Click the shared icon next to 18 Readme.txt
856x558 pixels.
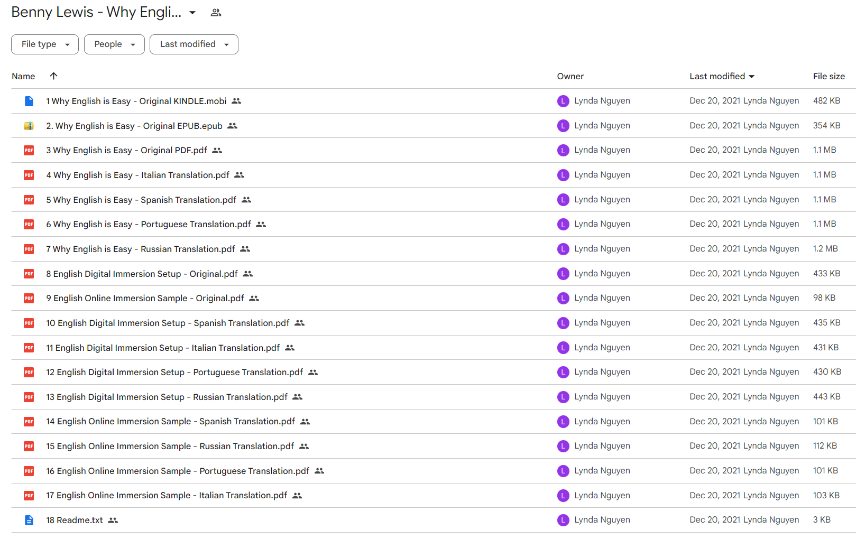pos(113,520)
